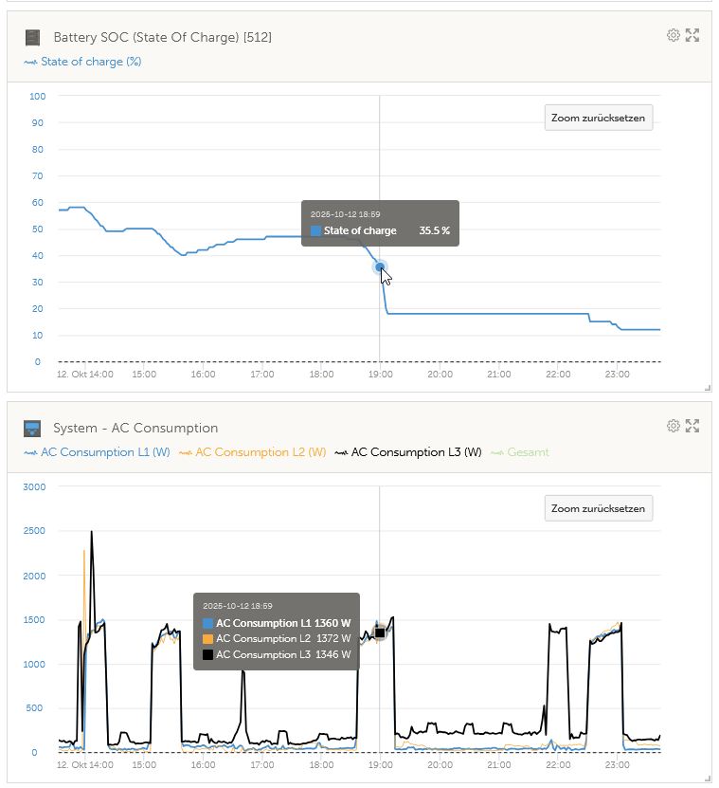
Task: Expand Battery SOC widget to fullscreen
Action: tap(692, 35)
